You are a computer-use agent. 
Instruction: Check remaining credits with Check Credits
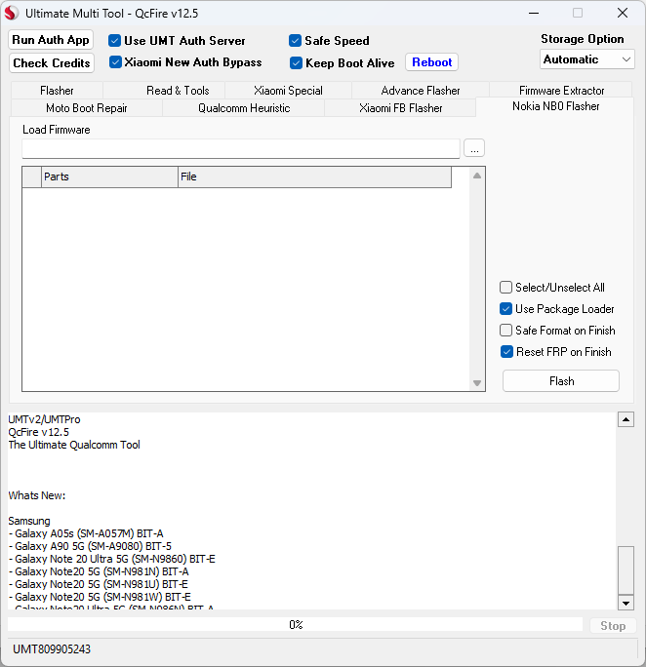click(x=52, y=63)
